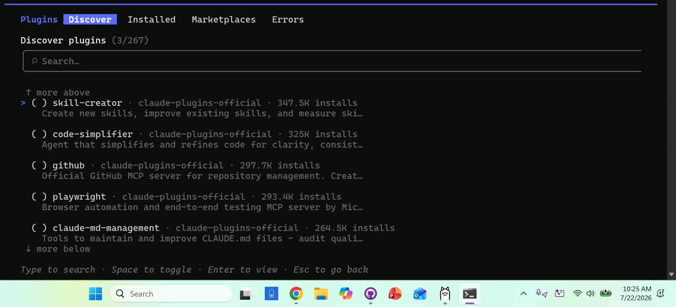
Task: Toggle the playwright plugin checkbox
Action: (39, 197)
